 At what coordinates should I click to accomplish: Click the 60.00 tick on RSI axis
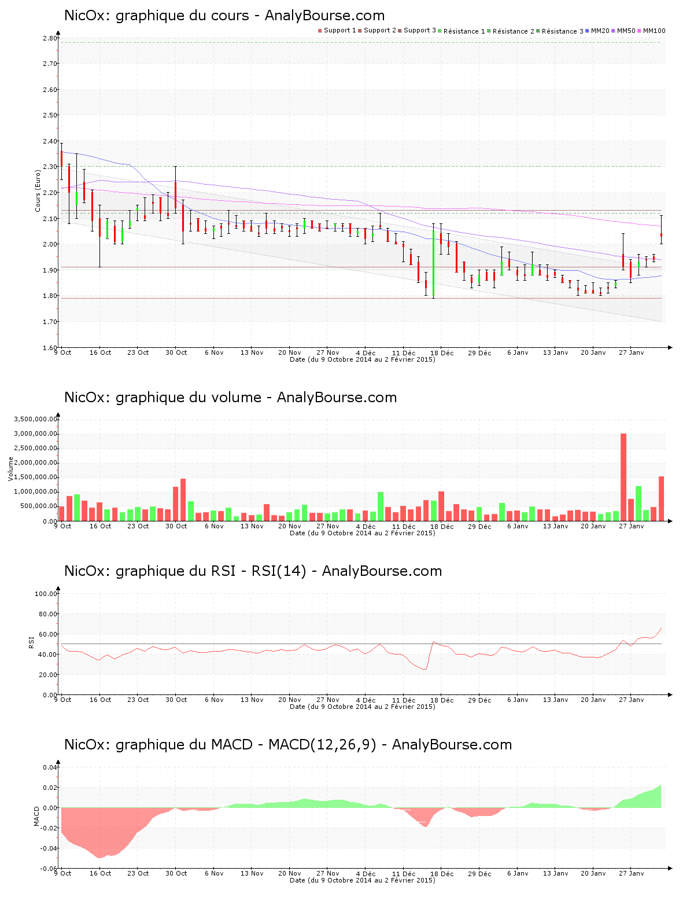coord(48,634)
